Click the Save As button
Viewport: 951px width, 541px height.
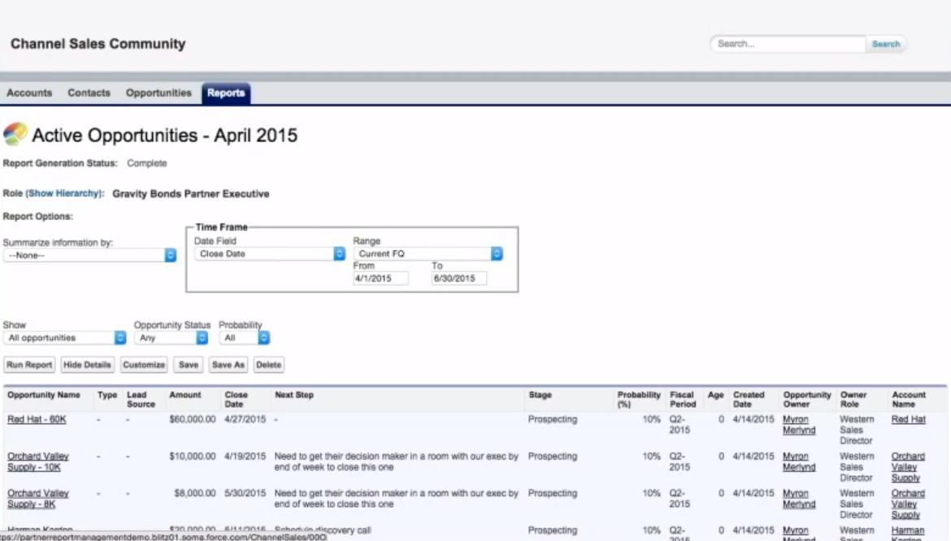(228, 365)
